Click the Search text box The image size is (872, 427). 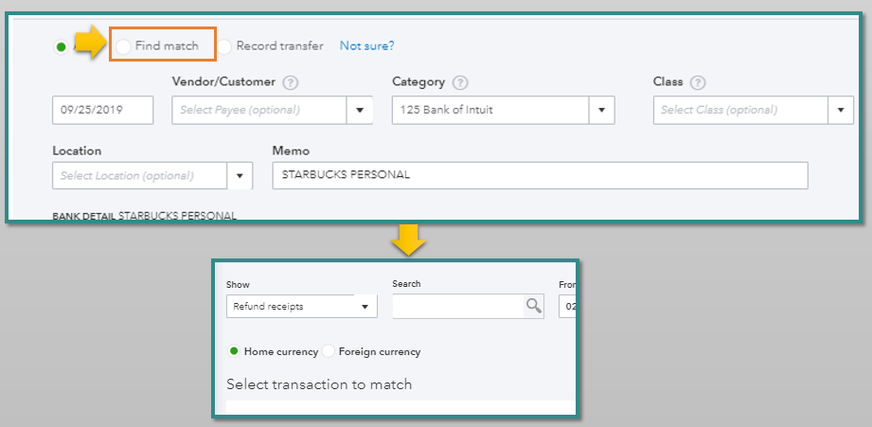458,306
